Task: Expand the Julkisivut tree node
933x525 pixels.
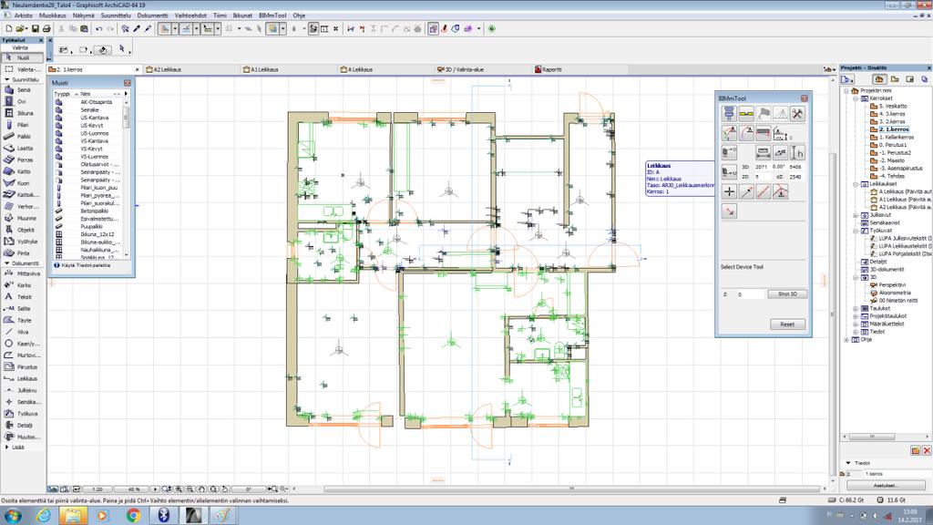Action: coord(856,215)
